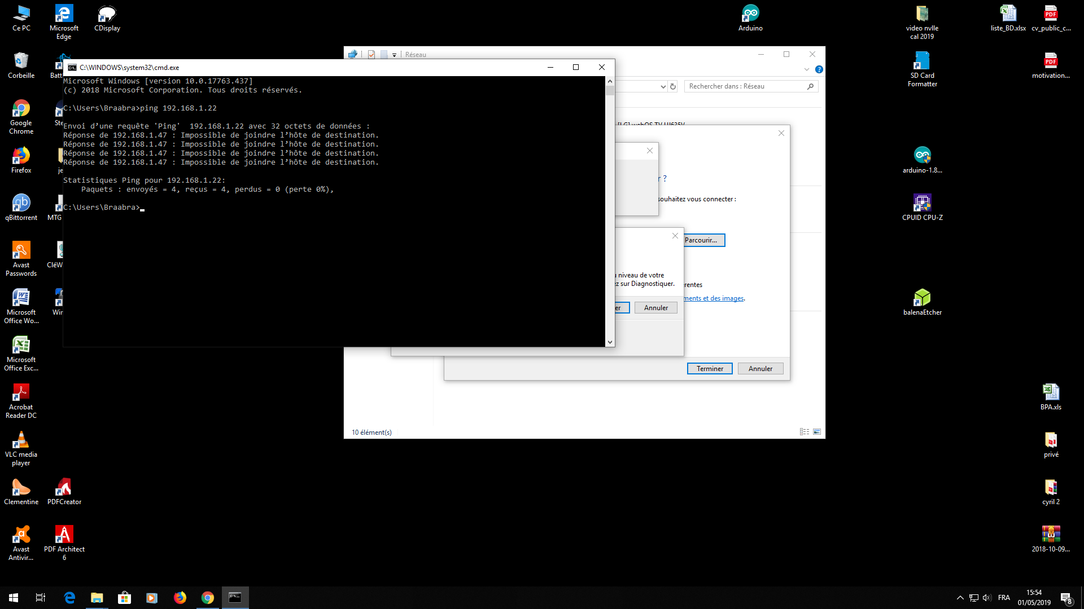Switch to cmd window via taskbar

[235, 598]
